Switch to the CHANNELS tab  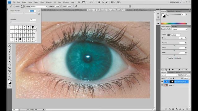[x=171, y=72]
